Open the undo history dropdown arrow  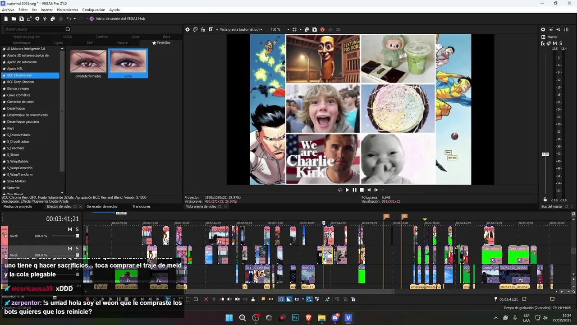(x=74, y=19)
